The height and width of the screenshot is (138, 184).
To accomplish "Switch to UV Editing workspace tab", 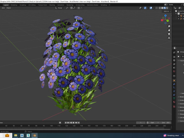I will coord(32,5).
